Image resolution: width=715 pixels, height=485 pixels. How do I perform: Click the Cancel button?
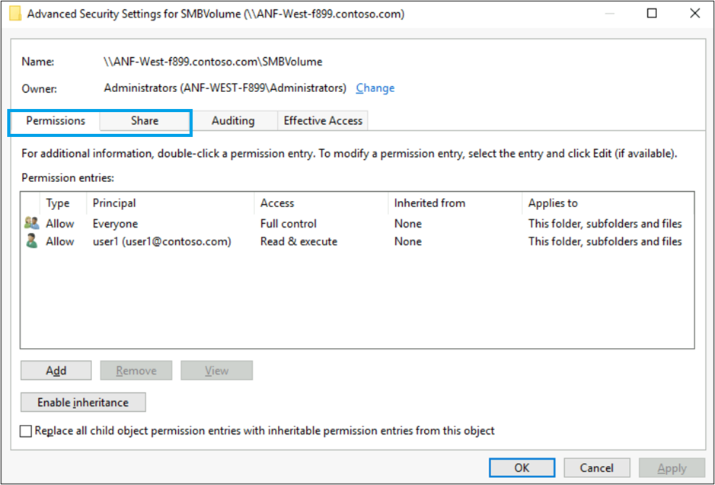pyautogui.click(x=596, y=468)
